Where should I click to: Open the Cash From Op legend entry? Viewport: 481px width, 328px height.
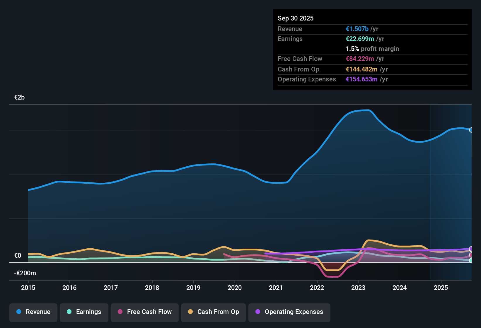[x=213, y=312]
